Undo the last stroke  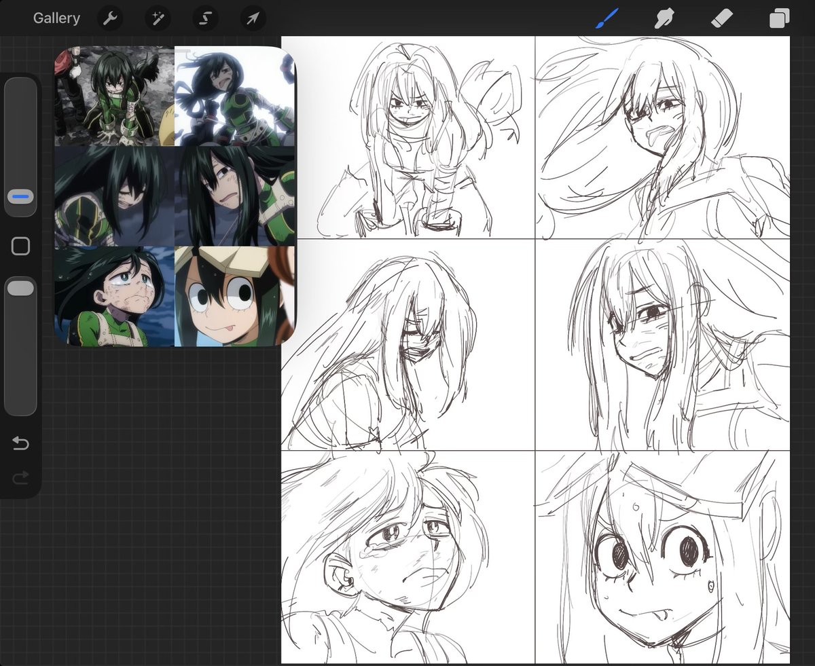[21, 443]
